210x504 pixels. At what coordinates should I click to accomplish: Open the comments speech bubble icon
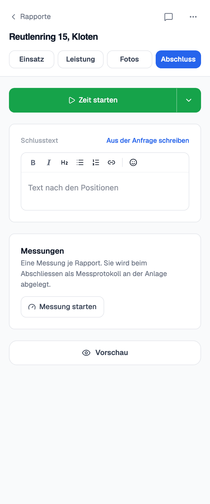[169, 17]
